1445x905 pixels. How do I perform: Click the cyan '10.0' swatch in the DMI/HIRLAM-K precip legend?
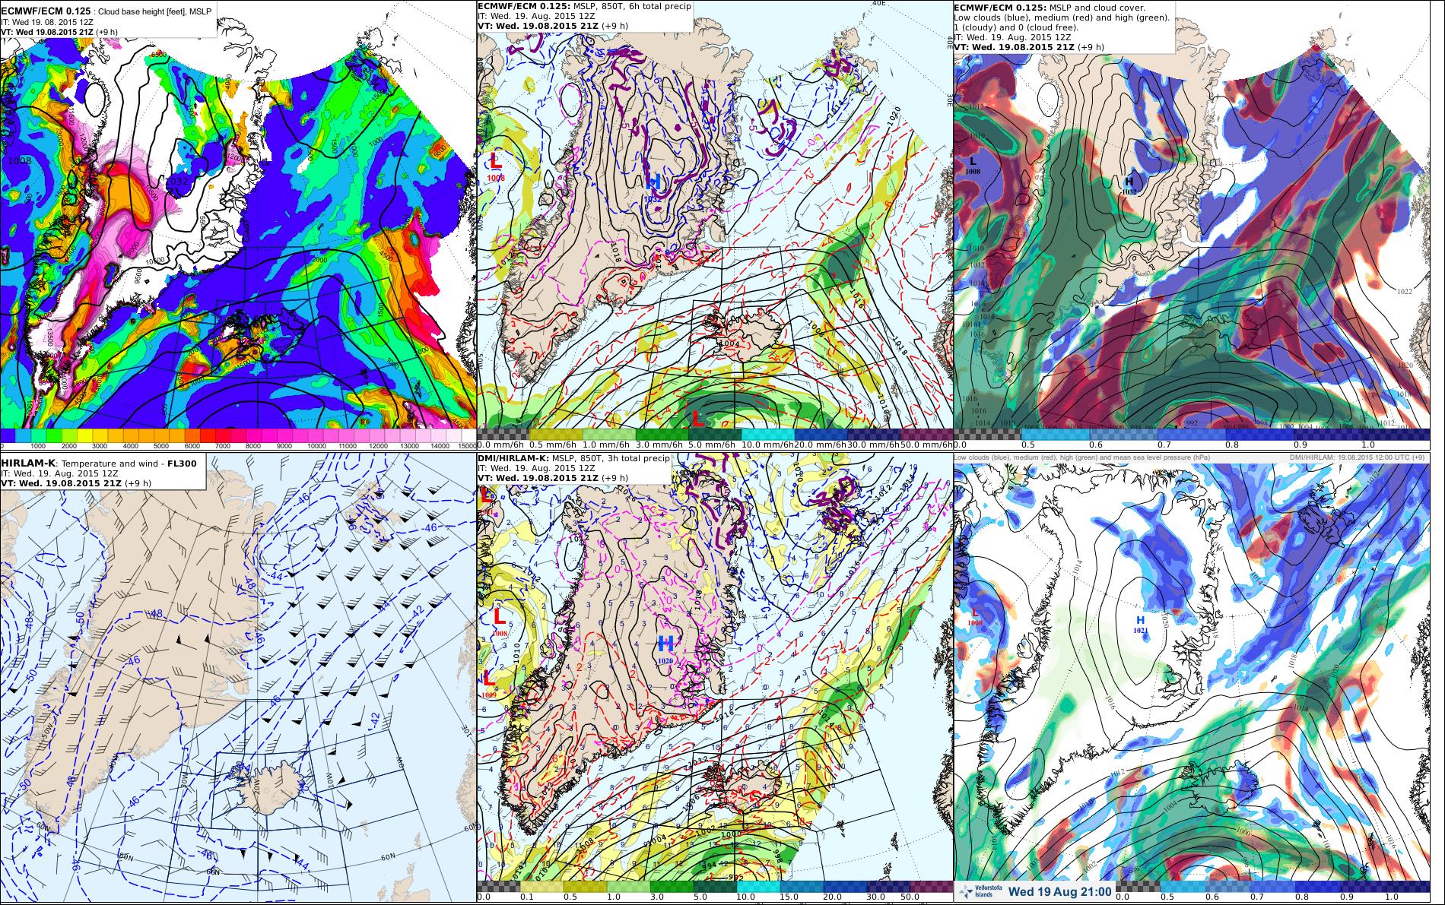click(x=758, y=886)
